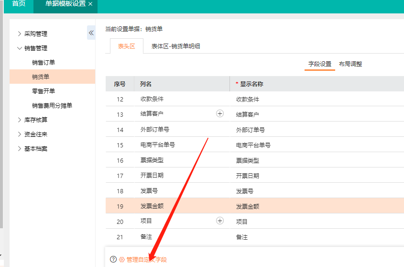Click the plus icon beside 结算客户
Viewport: 404px width, 267px height.
click(x=220, y=114)
